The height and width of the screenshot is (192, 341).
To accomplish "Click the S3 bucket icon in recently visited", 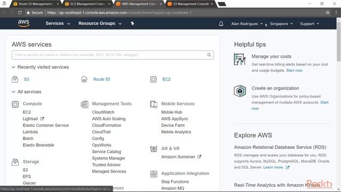I will click(x=15, y=79).
